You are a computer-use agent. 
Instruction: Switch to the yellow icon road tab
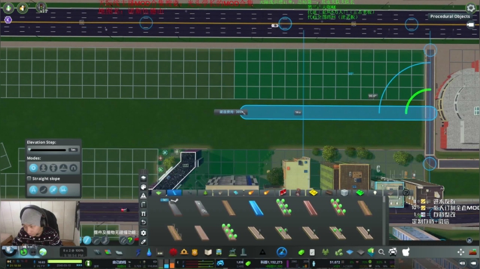coord(313,193)
